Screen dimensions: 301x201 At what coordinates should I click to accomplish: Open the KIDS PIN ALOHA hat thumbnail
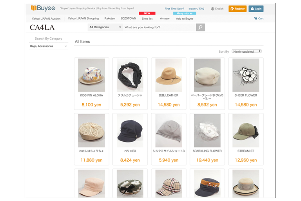tap(91, 75)
